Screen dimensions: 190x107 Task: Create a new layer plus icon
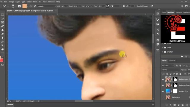[186, 105]
